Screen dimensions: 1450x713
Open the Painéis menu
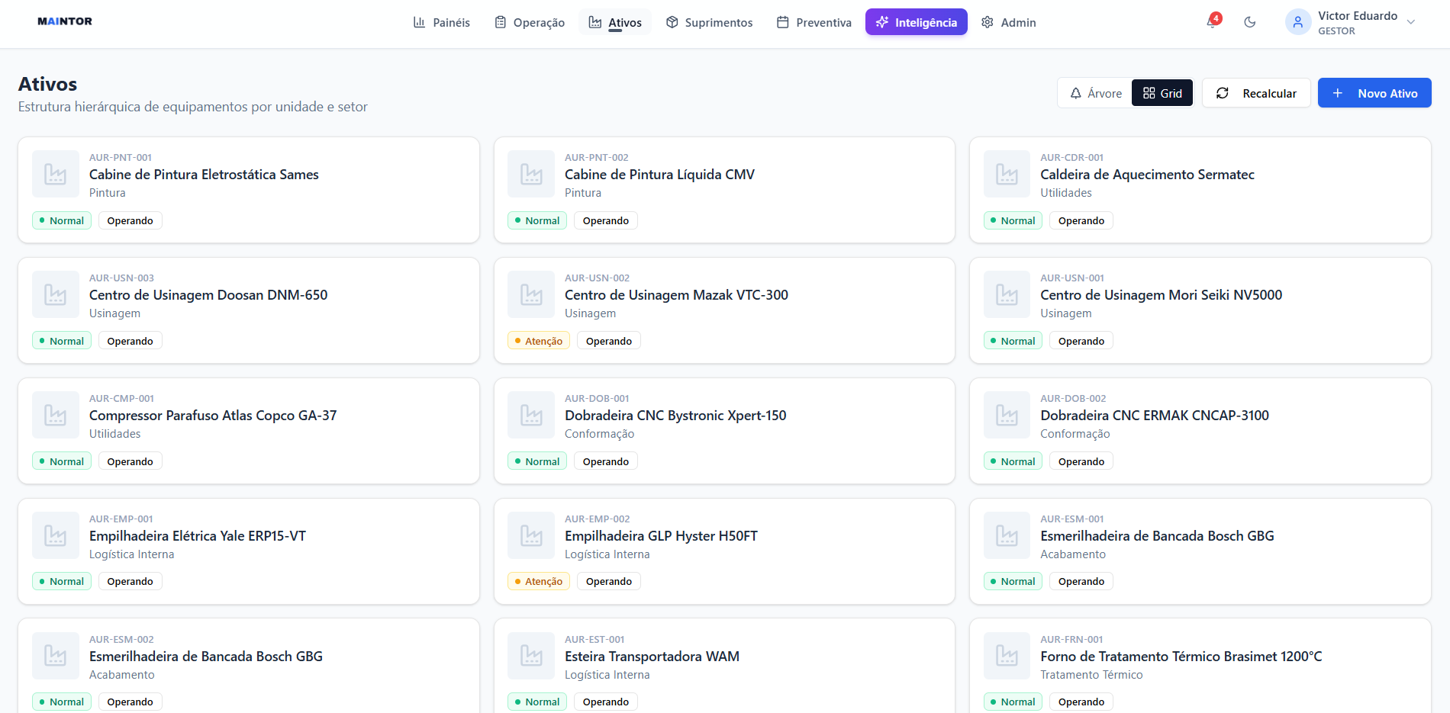[441, 22]
